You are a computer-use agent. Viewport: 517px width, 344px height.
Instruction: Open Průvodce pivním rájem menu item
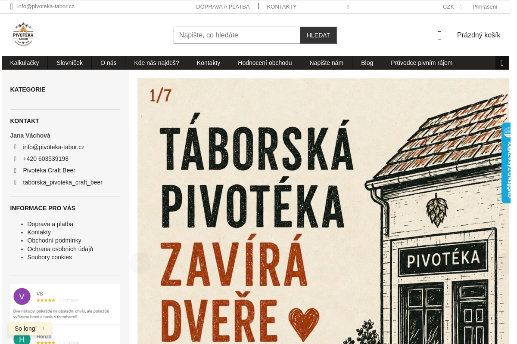pyautogui.click(x=422, y=63)
